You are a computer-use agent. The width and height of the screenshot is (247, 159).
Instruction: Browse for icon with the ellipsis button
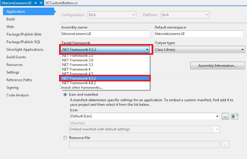pyautogui.click(x=226, y=116)
